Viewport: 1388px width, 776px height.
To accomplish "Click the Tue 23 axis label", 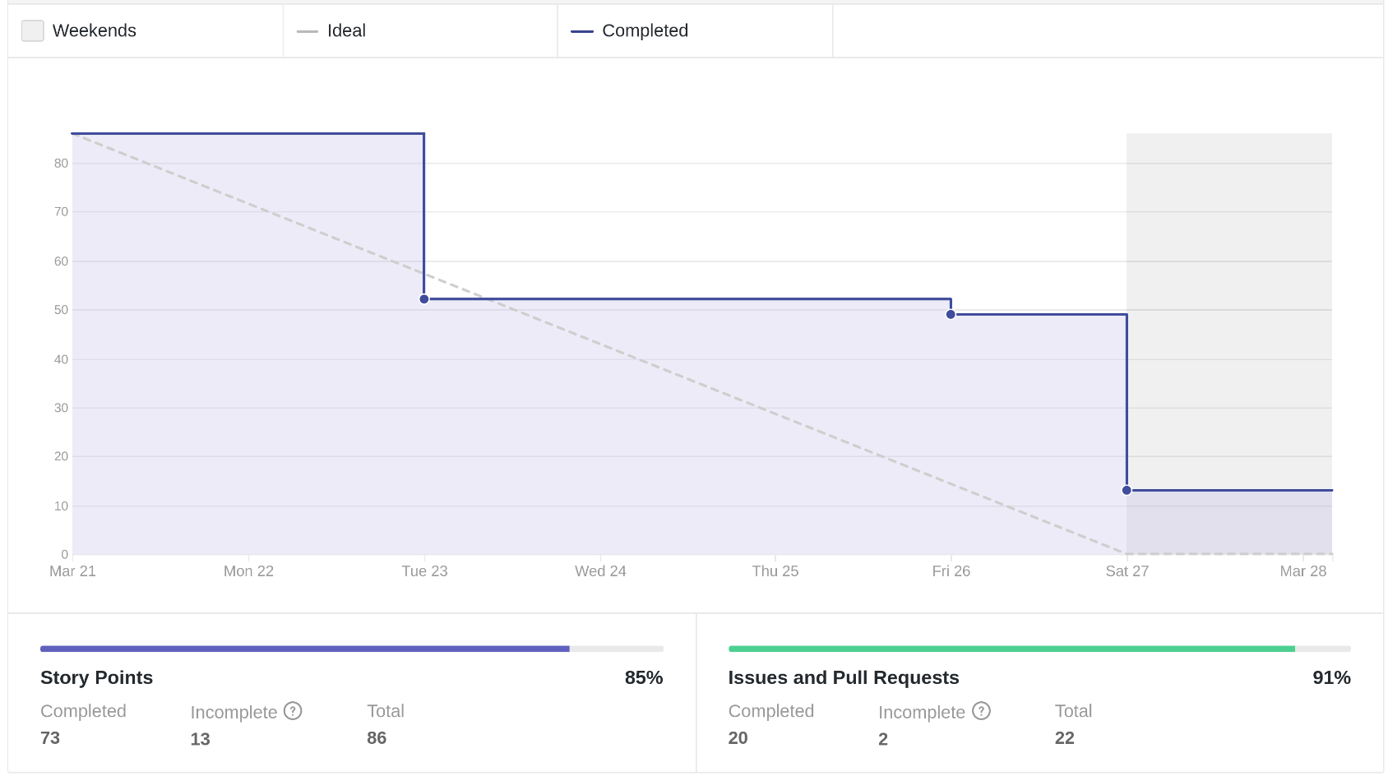I will [x=424, y=571].
